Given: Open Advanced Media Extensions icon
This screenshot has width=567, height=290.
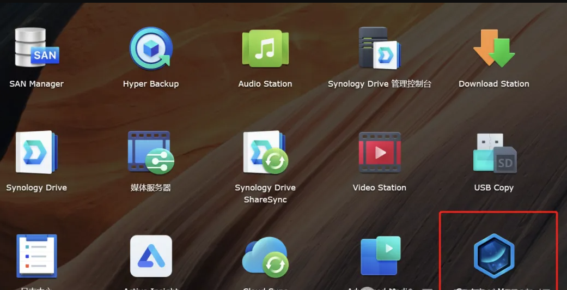Looking at the screenshot, I should (380, 256).
